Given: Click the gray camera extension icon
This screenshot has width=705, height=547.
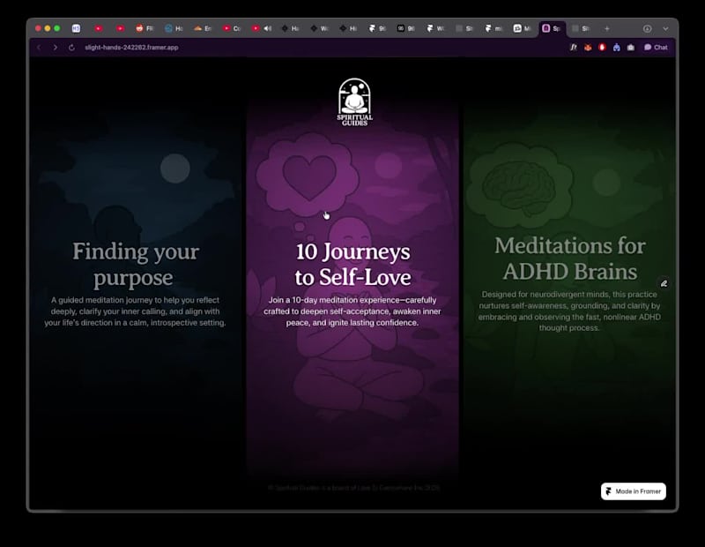Looking at the screenshot, I should click(x=631, y=48).
